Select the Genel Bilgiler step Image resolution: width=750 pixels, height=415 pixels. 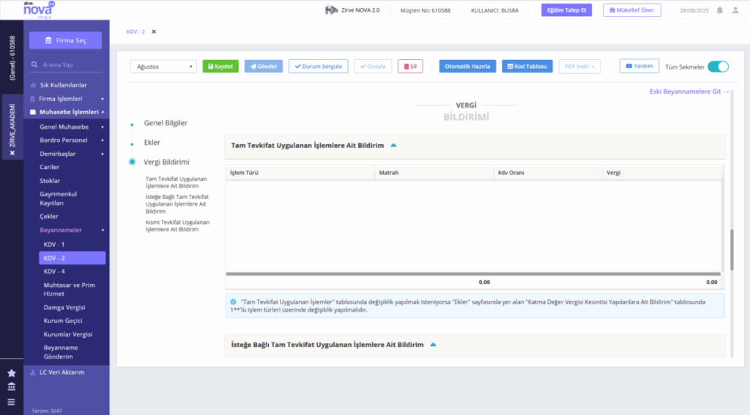166,123
